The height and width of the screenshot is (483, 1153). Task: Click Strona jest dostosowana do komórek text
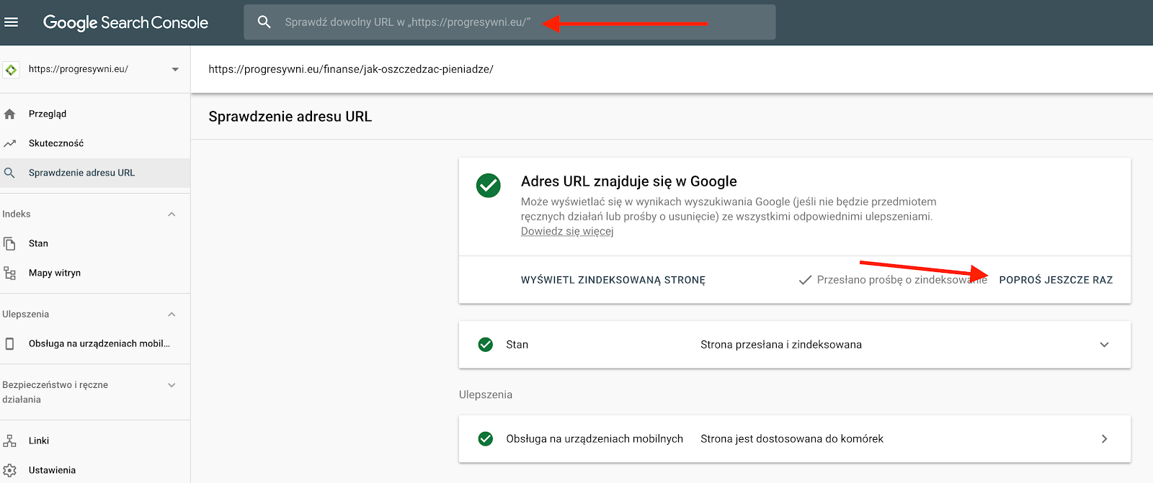click(x=792, y=439)
